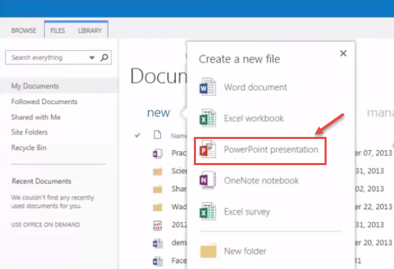
Task: Switch to the LIBRARY tab
Action: [x=89, y=31]
